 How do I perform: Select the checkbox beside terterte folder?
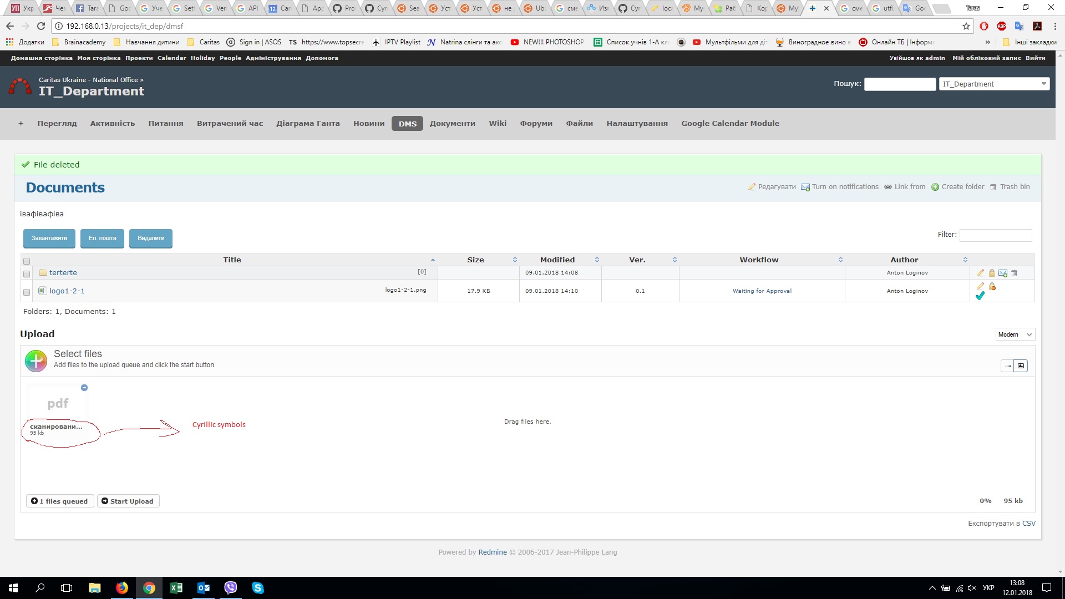point(26,274)
